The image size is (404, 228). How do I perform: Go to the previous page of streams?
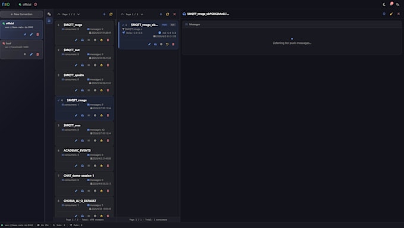coord(59,14)
